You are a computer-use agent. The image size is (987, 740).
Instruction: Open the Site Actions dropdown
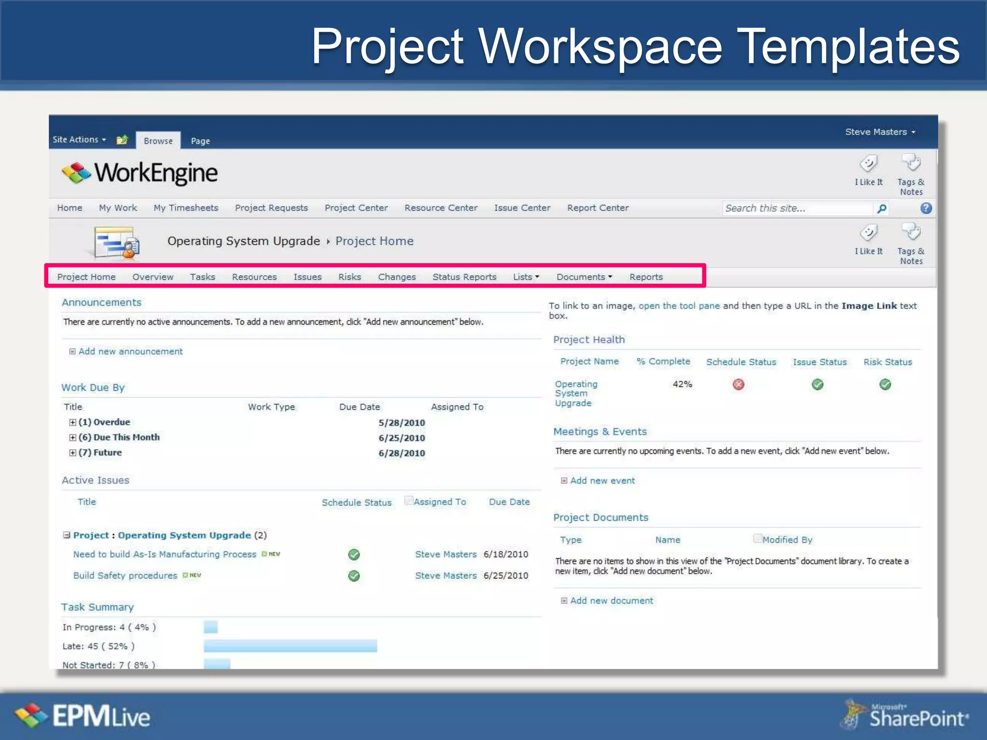pos(79,140)
